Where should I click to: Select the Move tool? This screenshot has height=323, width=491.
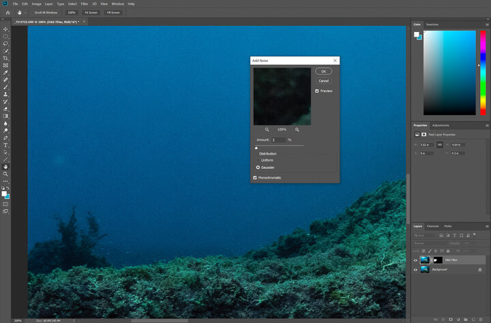6,29
